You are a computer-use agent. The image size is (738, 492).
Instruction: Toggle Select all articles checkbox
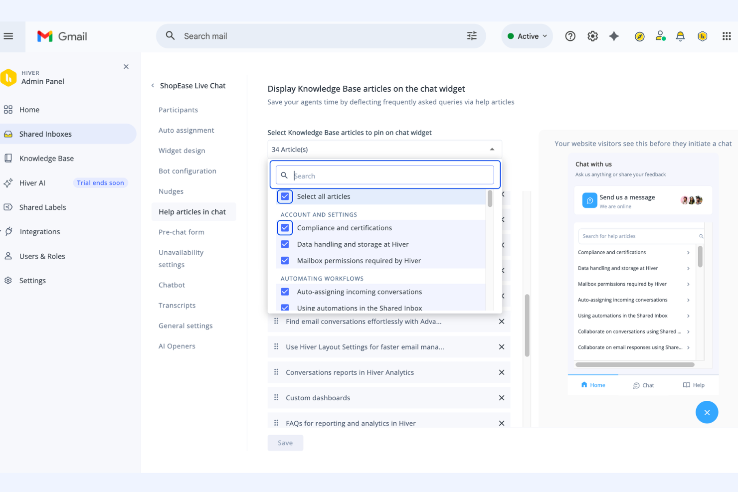click(x=285, y=196)
